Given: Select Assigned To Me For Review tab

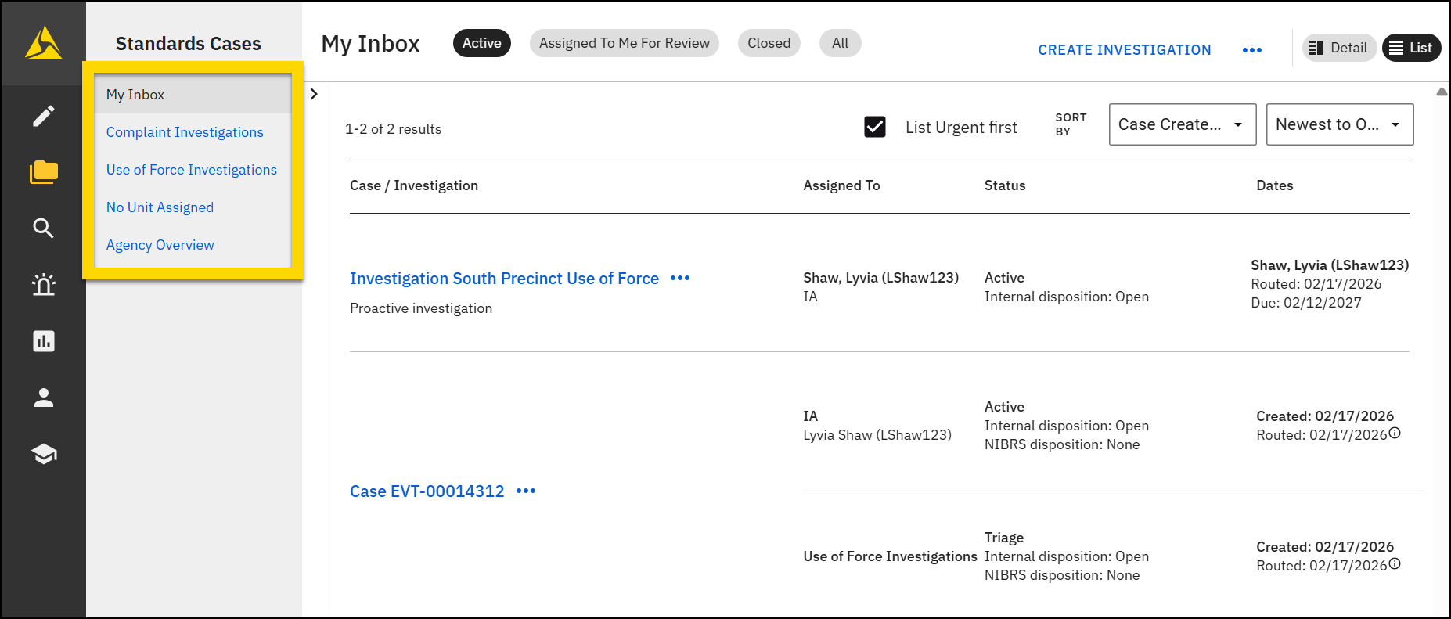Looking at the screenshot, I should 624,43.
